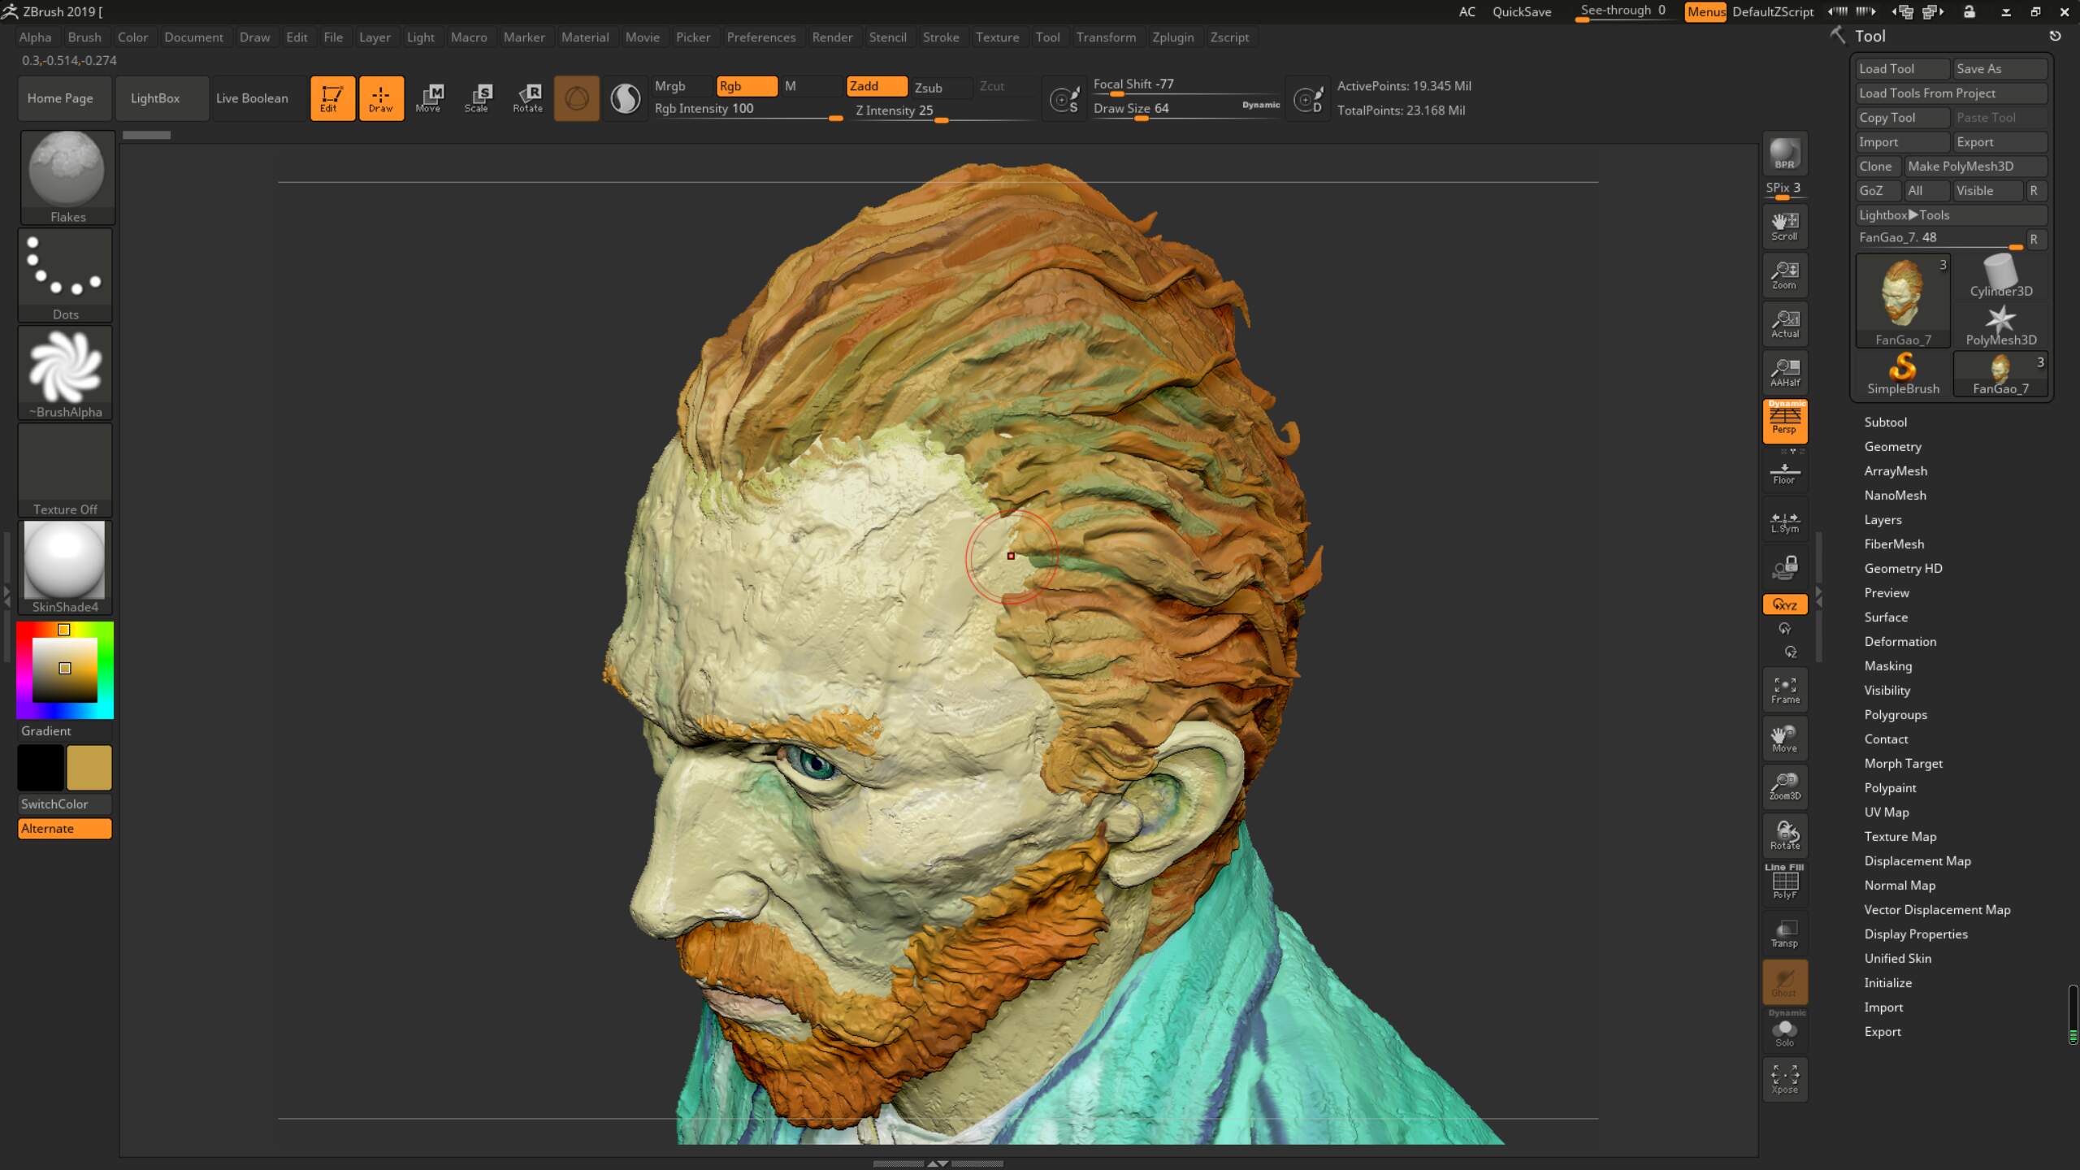Image resolution: width=2080 pixels, height=1170 pixels.
Task: Click the BPR render icon
Action: (x=1785, y=154)
